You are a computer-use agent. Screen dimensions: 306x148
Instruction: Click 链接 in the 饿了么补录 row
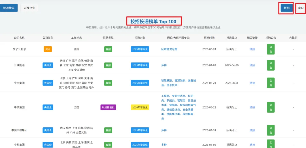coord(252,49)
